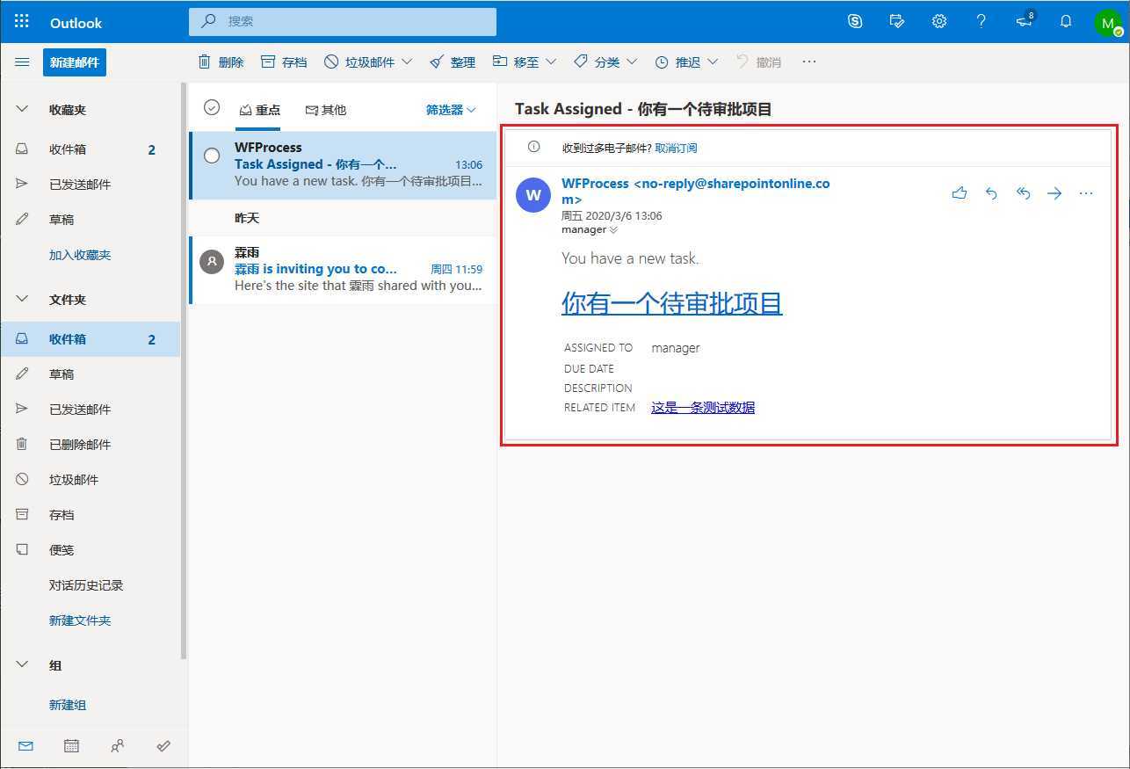Open 存档 folder in sidebar

tap(91, 515)
